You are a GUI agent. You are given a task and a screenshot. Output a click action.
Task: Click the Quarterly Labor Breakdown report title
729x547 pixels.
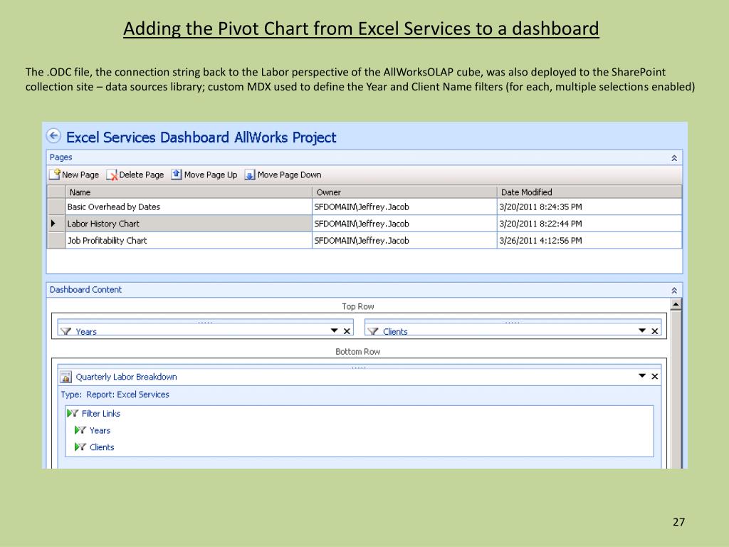point(126,377)
